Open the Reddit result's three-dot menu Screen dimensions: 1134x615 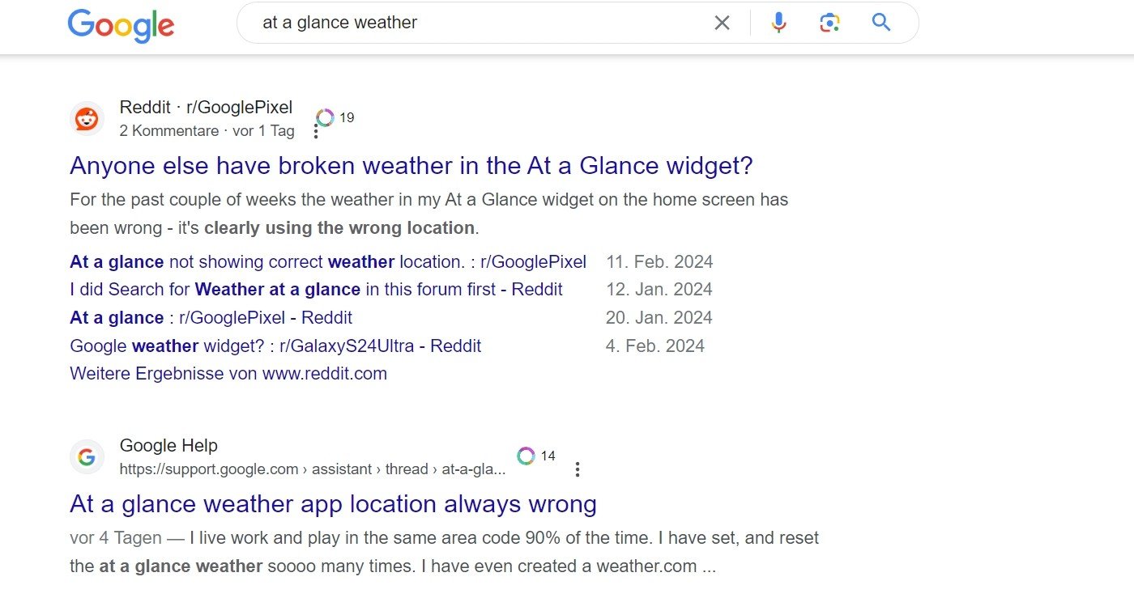316,131
